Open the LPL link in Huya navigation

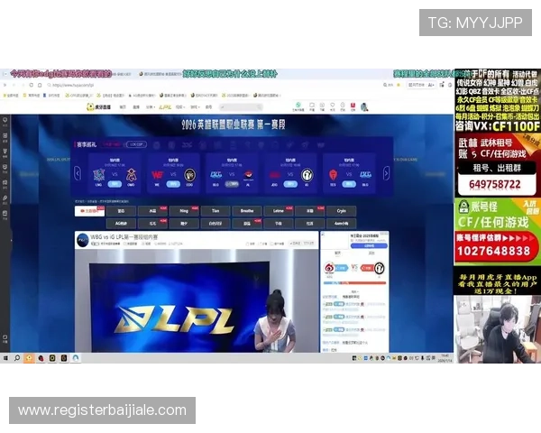coord(165,107)
